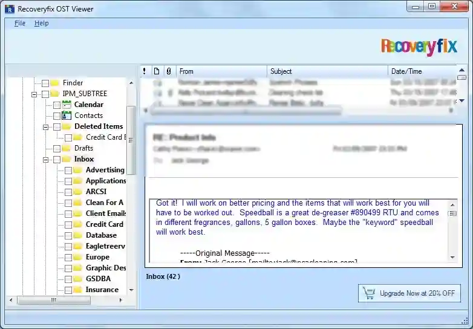This screenshot has height=329, width=473.
Task: Click the Calendar folder icon
Action: [x=67, y=105]
